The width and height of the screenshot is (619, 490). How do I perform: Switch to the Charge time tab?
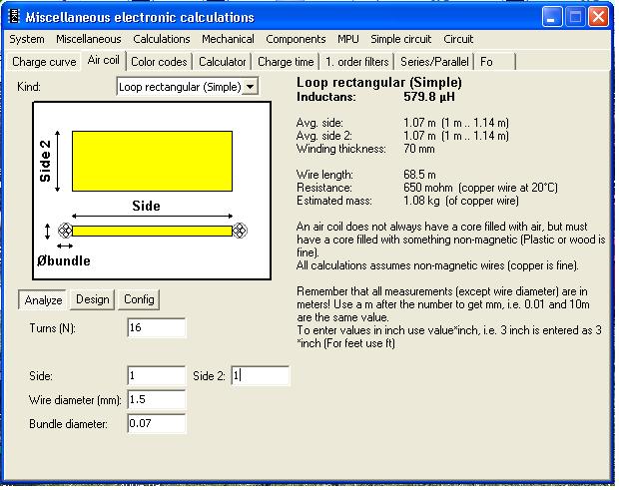(286, 62)
